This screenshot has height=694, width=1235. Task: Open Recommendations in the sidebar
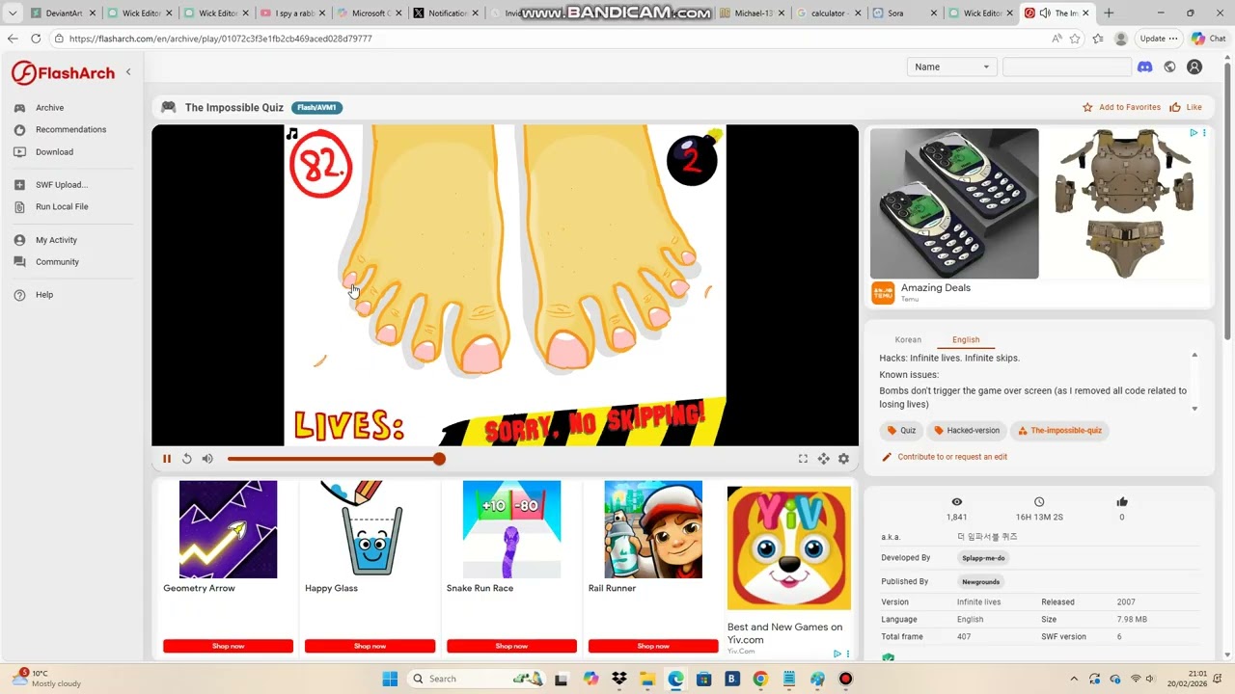(70, 129)
